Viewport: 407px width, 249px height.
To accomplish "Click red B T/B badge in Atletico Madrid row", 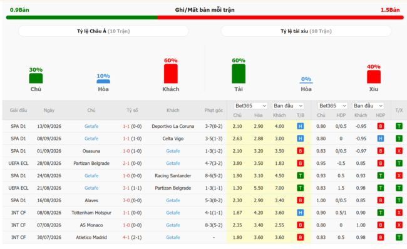I will 301,237.
